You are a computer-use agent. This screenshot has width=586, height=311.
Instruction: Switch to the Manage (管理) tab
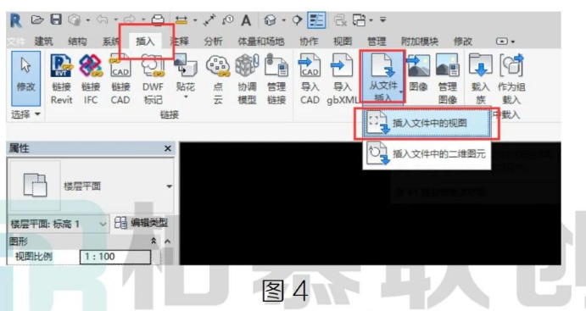(376, 41)
